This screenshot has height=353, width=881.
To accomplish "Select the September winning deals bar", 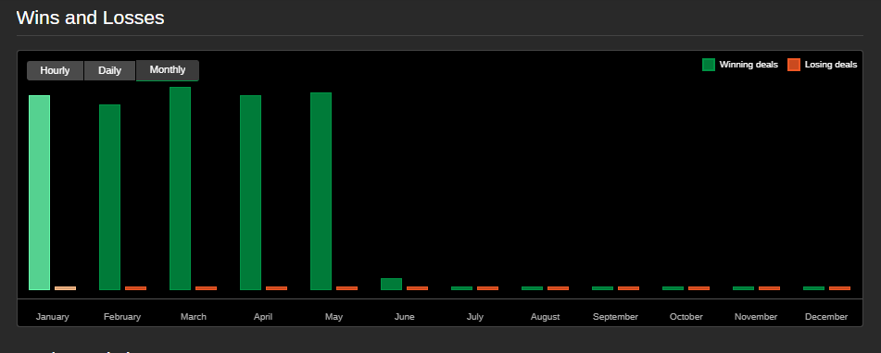I will 602,288.
